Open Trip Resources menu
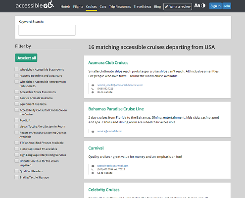The width and height of the screenshot is (245, 198). [120, 7]
